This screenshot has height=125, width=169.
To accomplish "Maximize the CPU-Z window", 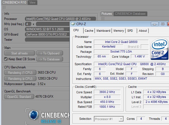I will (163, 24).
